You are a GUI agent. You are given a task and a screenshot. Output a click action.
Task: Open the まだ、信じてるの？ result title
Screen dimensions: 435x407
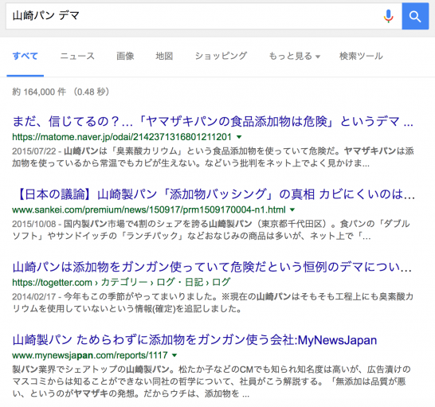tap(213, 121)
